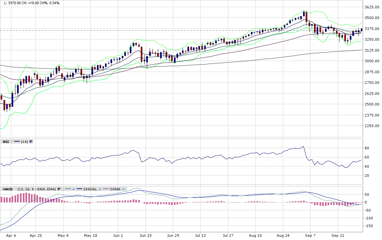Viewport: 382px width, 240px height.
Task: Click the Jul 13 date label
Action: [x=200, y=235]
